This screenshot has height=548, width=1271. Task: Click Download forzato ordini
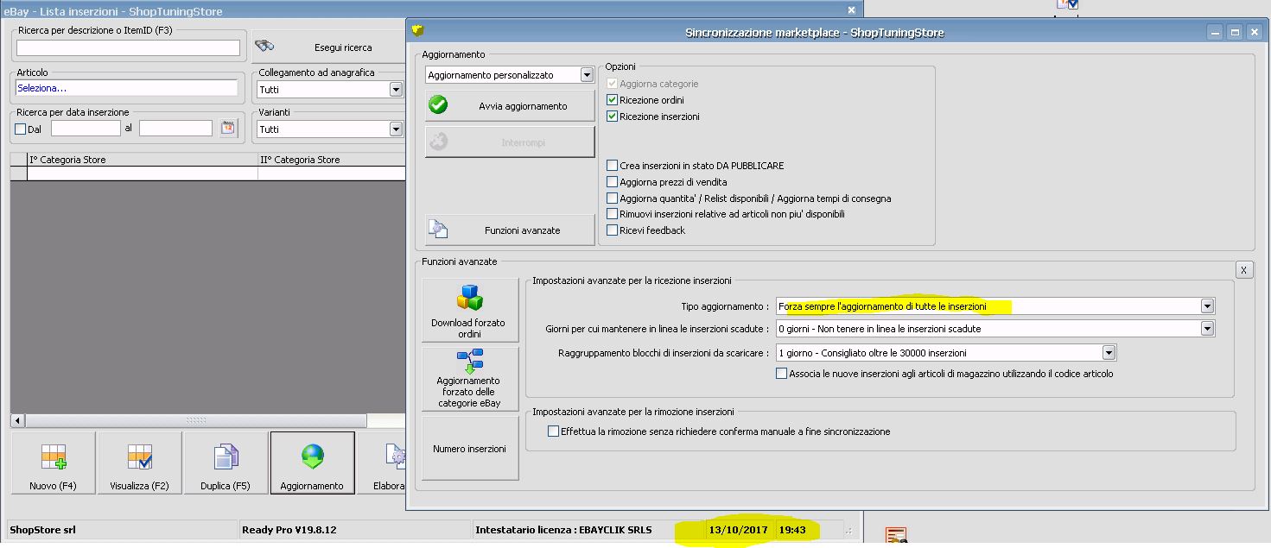point(470,311)
